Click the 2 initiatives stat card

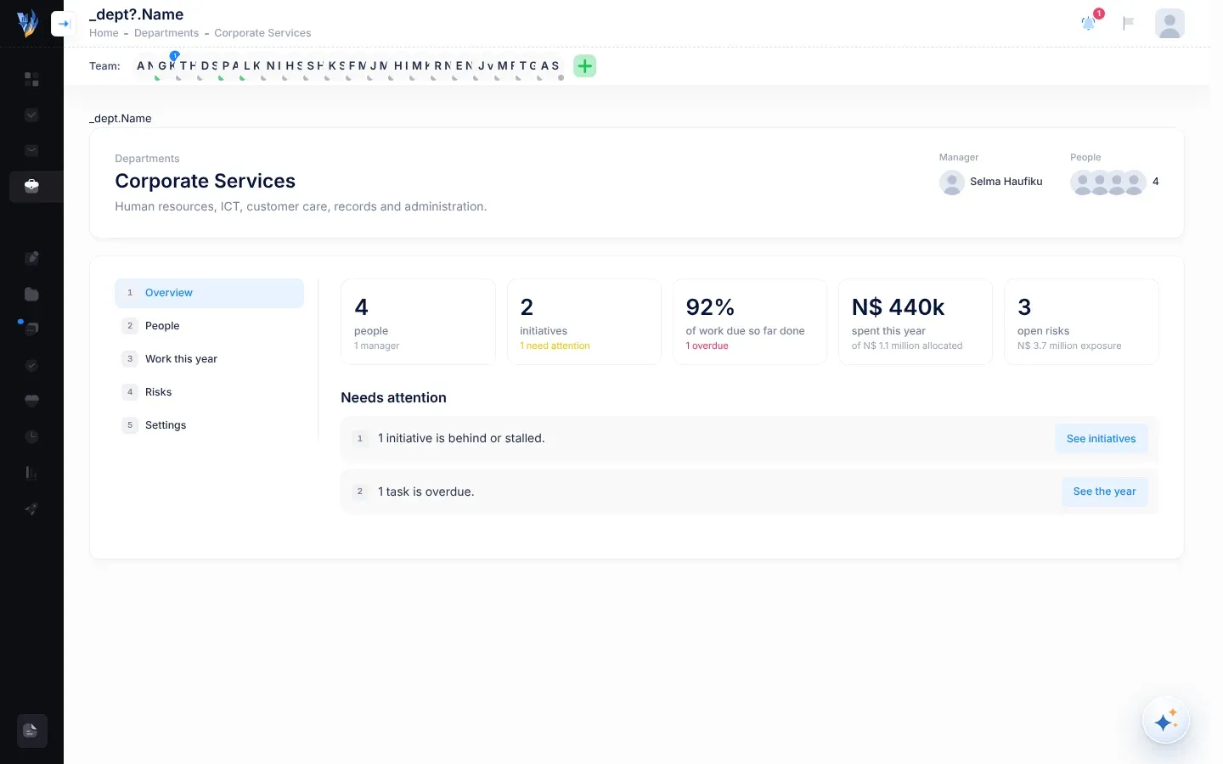(584, 322)
